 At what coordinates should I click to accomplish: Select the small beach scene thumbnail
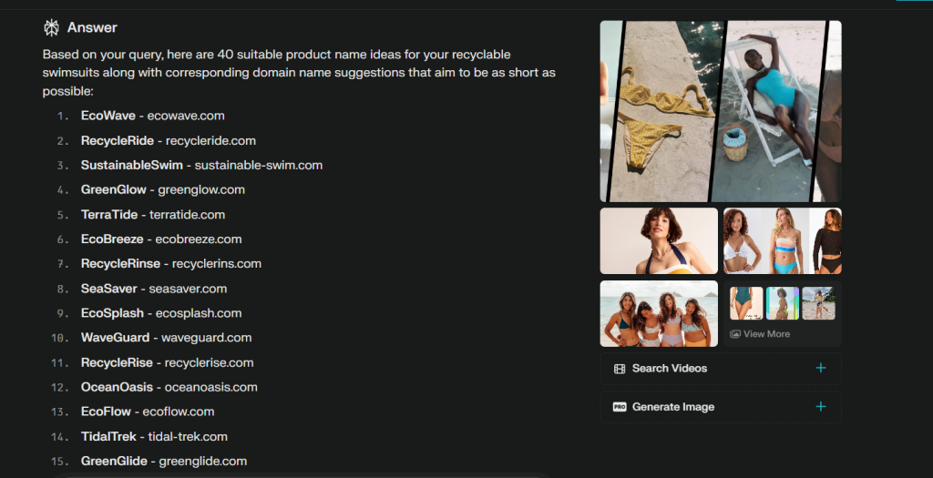click(819, 303)
